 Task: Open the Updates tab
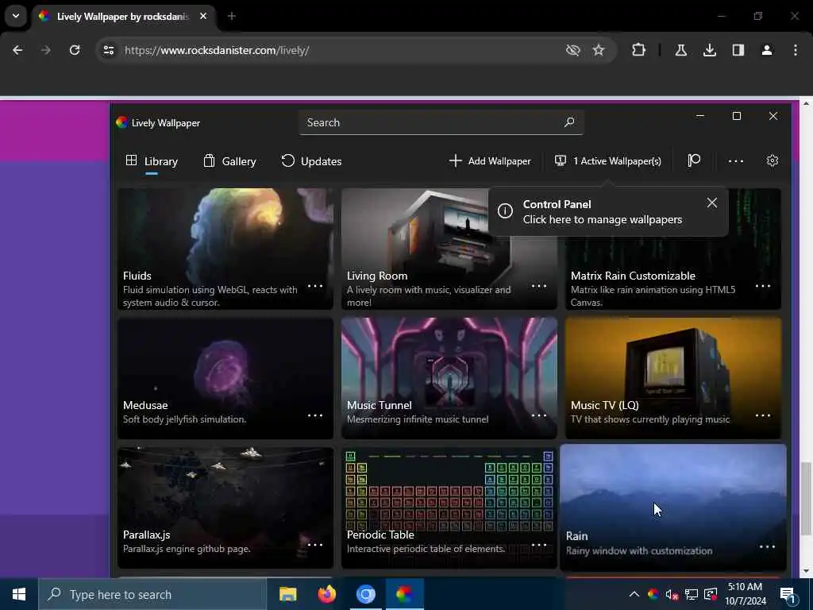click(311, 161)
